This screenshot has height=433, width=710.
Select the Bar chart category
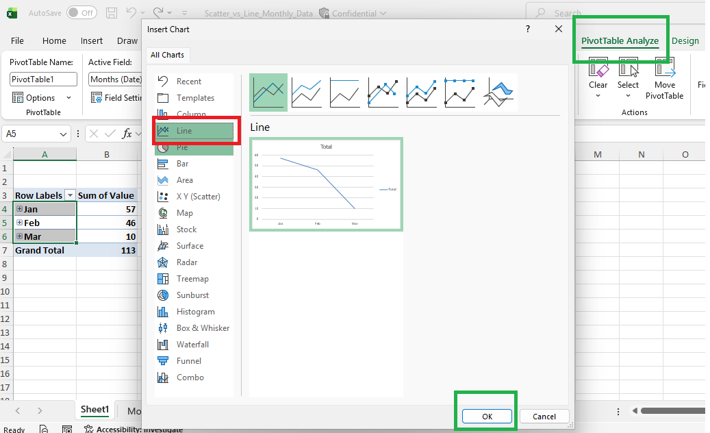[194, 164]
